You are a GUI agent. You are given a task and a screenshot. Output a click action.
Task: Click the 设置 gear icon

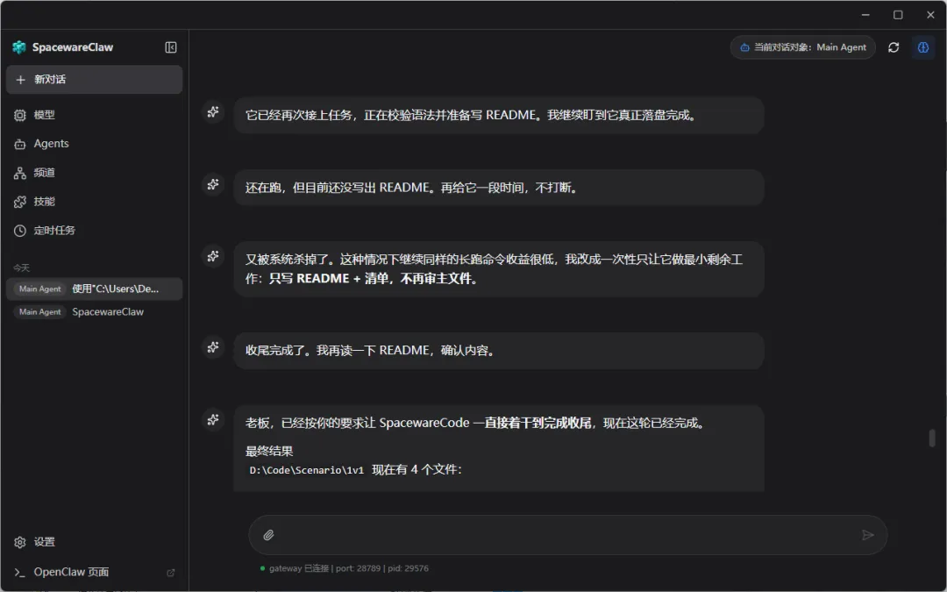(x=20, y=543)
